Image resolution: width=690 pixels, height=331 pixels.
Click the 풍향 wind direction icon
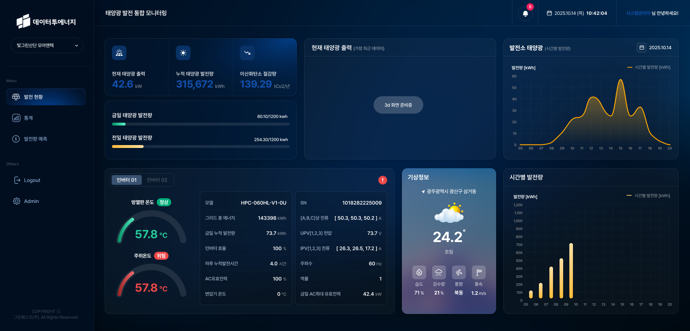click(x=458, y=272)
